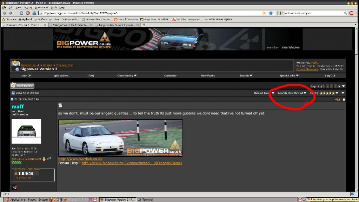Click the Firefox reload page icon
This screenshot has height=202, width=359.
pos(21,13)
